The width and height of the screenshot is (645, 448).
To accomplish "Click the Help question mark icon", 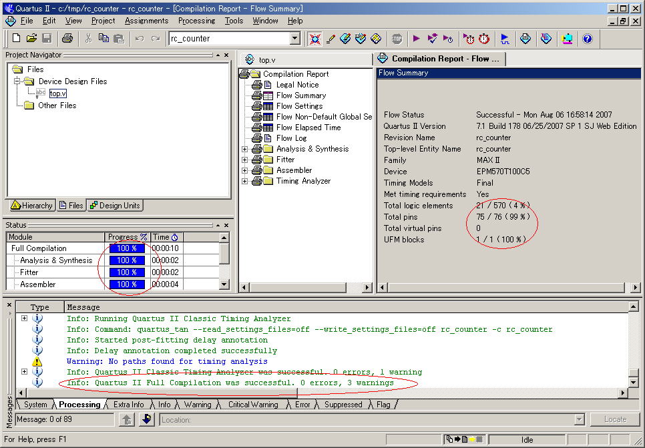I will 588,39.
